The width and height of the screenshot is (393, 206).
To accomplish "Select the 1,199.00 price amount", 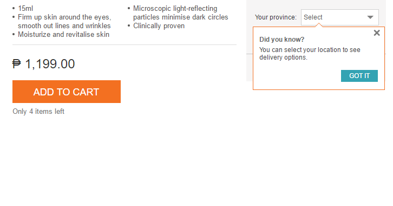I will 50,64.
